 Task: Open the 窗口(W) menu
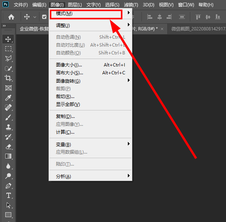186,5
